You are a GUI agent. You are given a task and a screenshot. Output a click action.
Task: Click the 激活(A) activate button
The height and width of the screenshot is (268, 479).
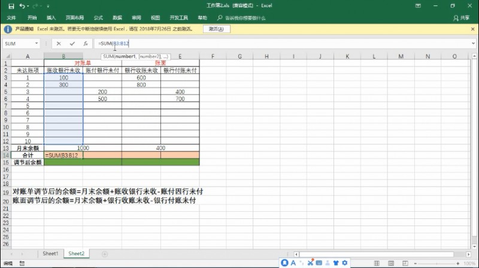216,29
